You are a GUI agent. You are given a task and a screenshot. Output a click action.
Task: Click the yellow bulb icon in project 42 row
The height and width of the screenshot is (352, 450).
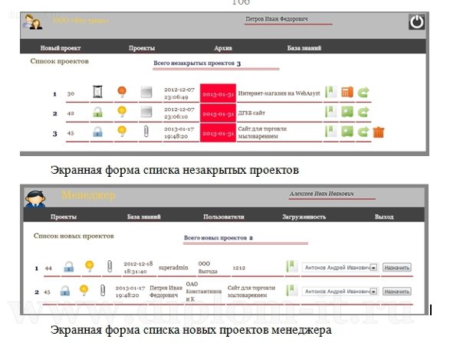click(x=122, y=112)
